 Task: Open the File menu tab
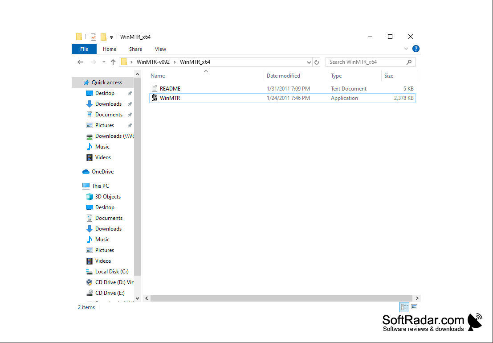coord(84,49)
